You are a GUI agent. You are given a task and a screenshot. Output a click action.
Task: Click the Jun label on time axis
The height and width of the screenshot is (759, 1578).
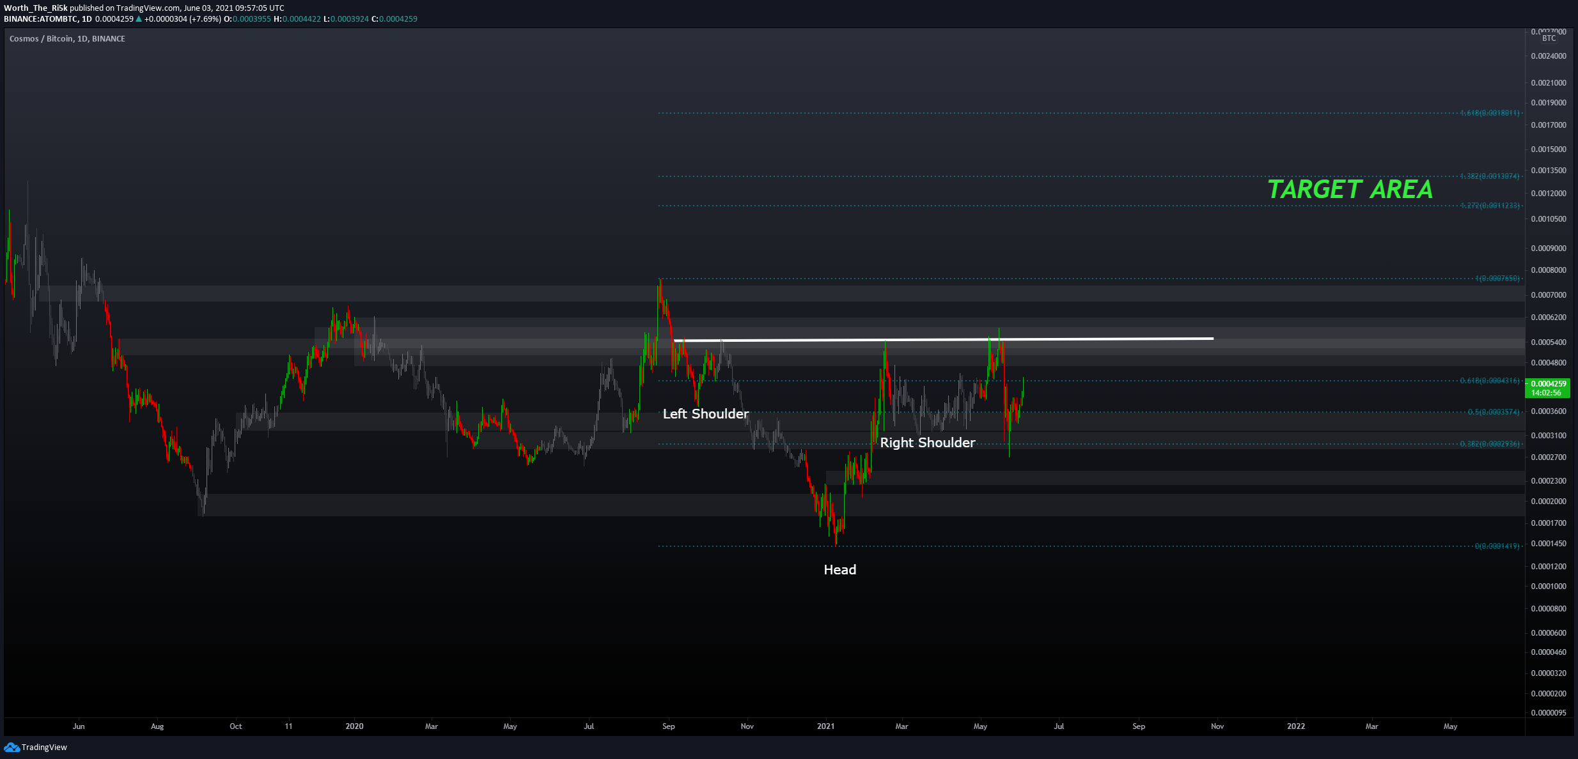[79, 726]
